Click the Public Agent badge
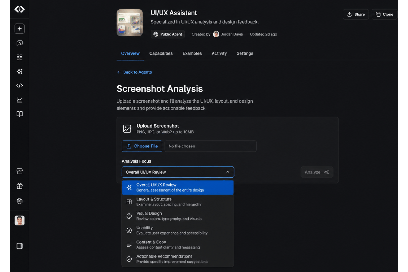The height and width of the screenshot is (272, 408). tap(168, 34)
